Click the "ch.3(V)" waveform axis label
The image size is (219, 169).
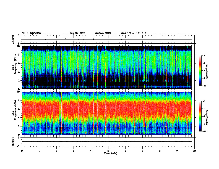click(x=13, y=142)
